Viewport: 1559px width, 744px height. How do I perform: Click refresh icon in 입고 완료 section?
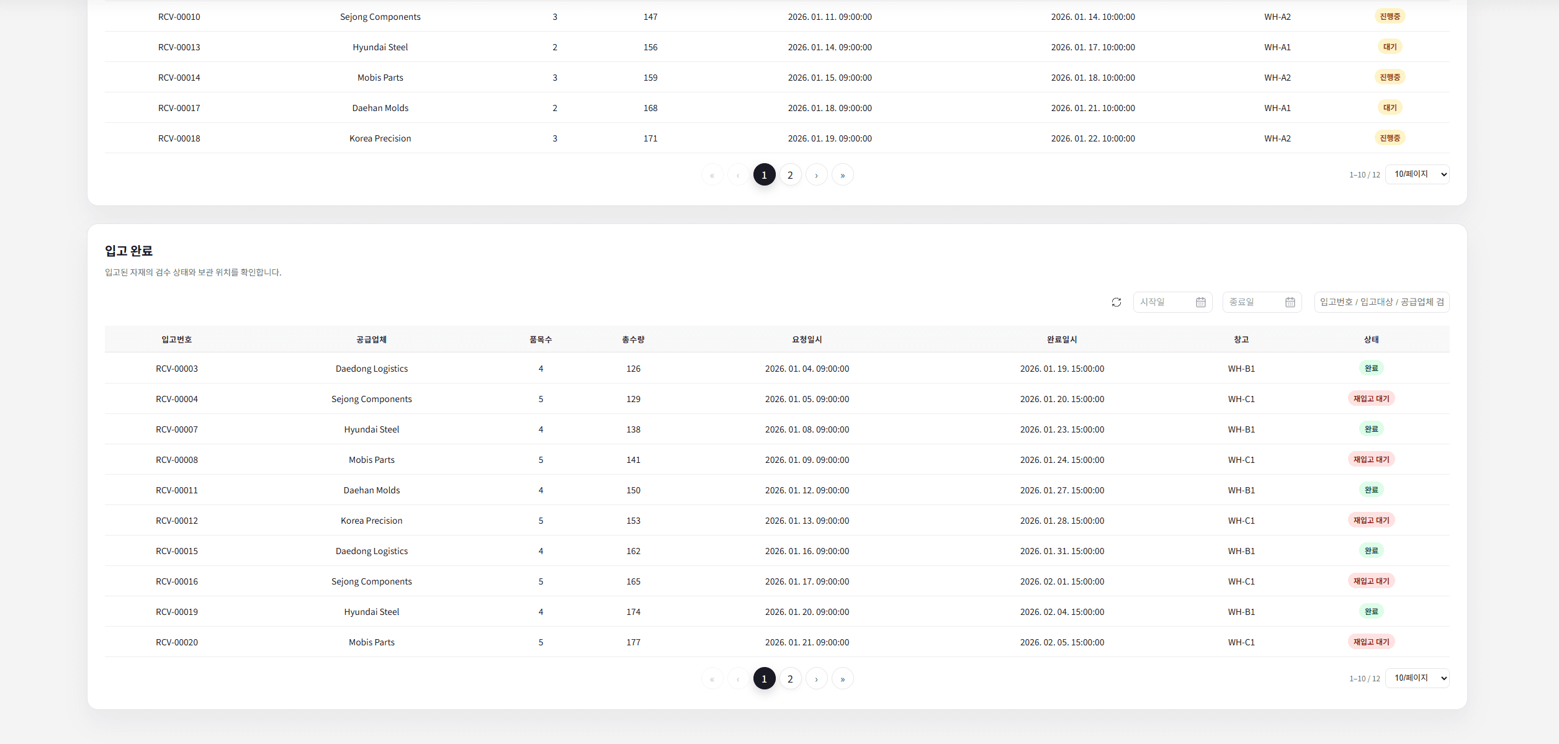1116,302
